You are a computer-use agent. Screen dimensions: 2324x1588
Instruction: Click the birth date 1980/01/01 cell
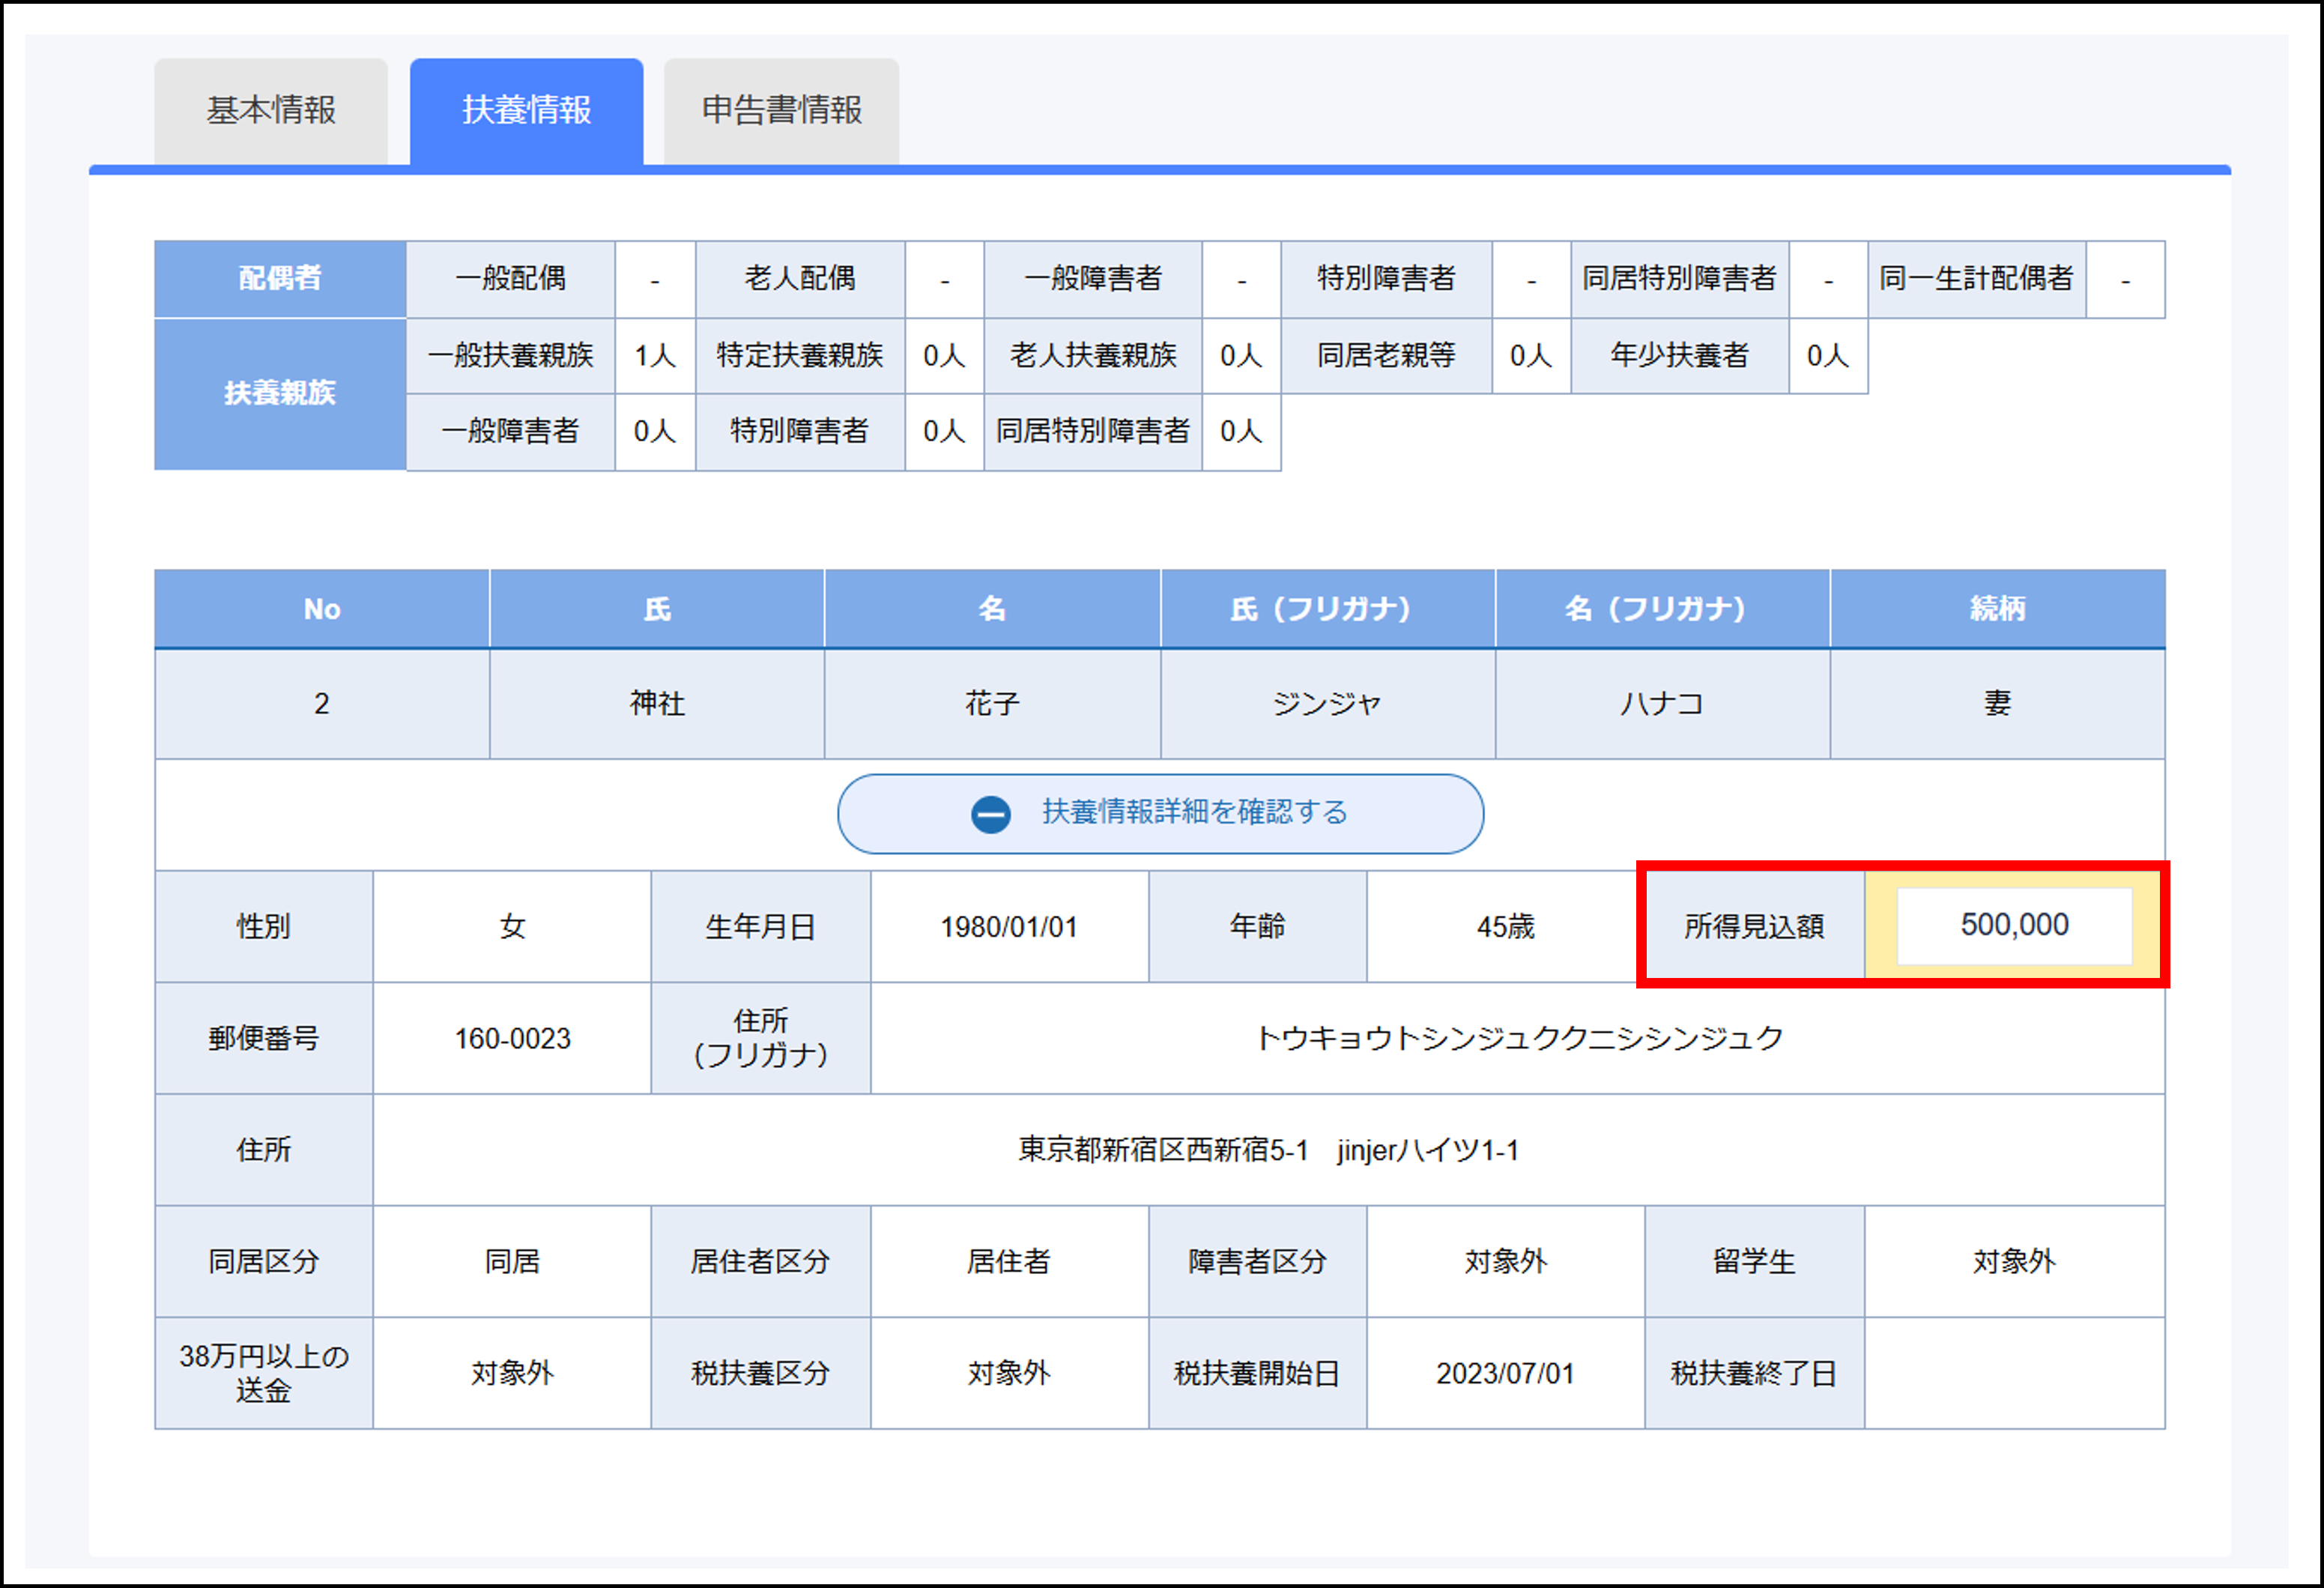[1009, 926]
